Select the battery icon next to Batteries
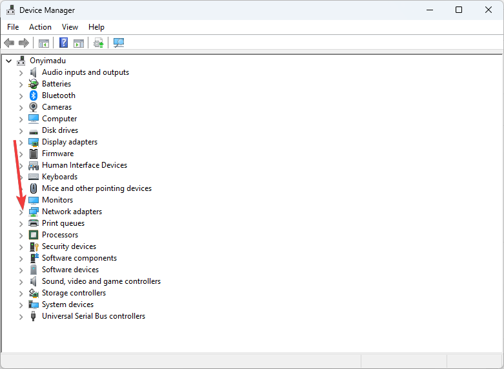The width and height of the screenshot is (504, 369). point(33,84)
